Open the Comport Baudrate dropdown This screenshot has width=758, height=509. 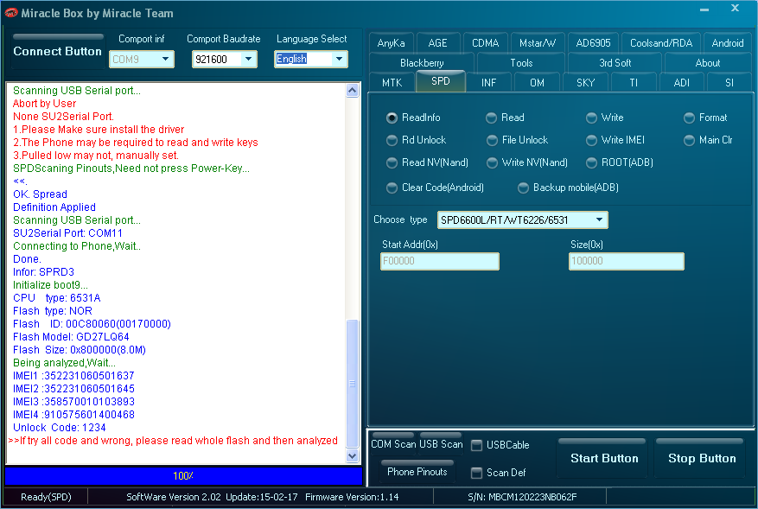point(248,59)
